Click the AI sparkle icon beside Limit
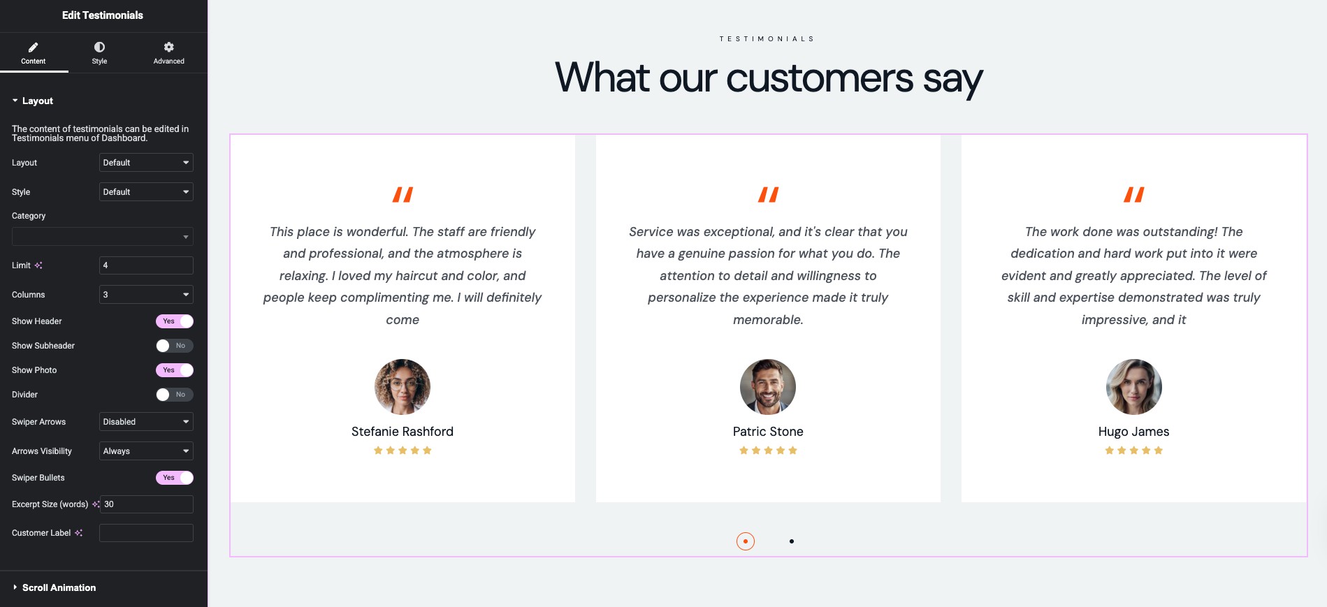The image size is (1327, 607). (x=38, y=265)
